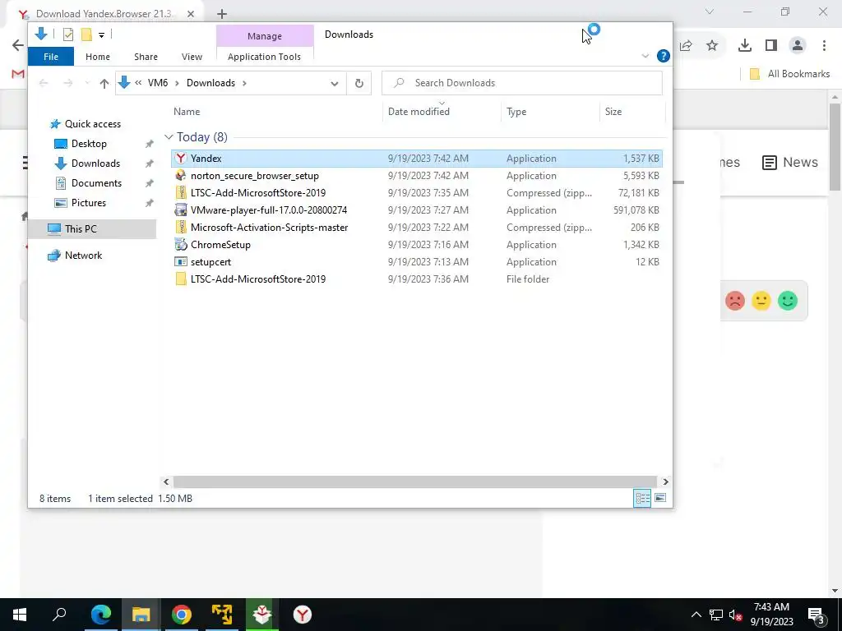Select red sad face feedback emoji
The width and height of the screenshot is (842, 631).
(734, 301)
